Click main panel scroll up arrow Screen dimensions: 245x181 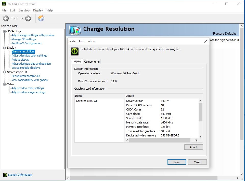tap(242, 26)
